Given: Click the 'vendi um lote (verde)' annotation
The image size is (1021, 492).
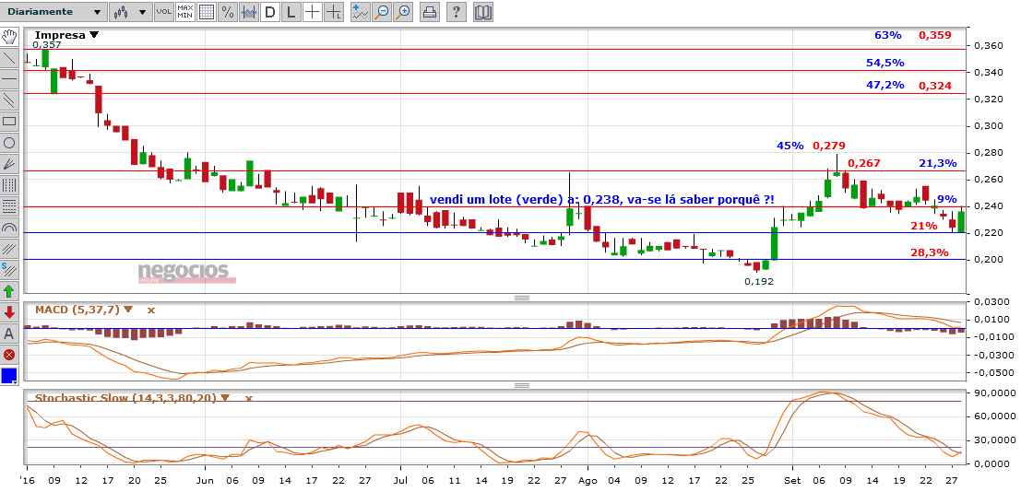Looking at the screenshot, I should 601,200.
